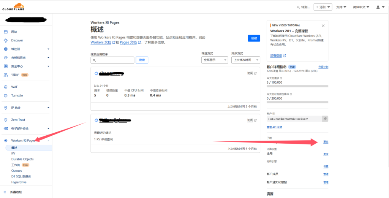Click the 今天的可观测性事件 usage progress bar
The height and width of the screenshot is (198, 389).
pyautogui.click(x=297, y=102)
